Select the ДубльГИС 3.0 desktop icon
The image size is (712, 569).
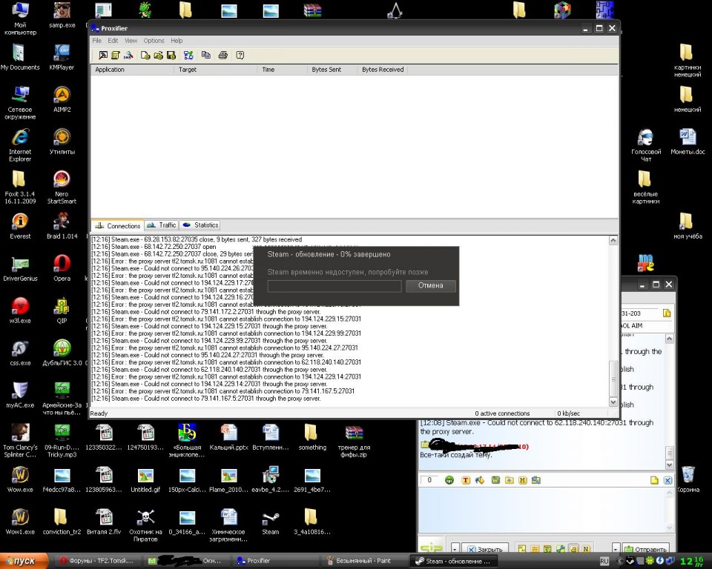pos(62,353)
